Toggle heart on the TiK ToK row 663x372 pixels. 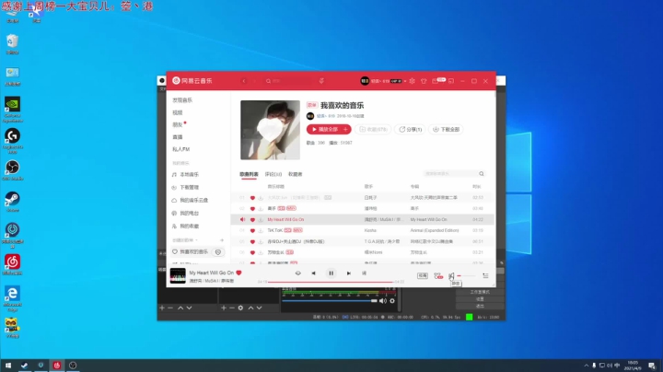tap(252, 231)
